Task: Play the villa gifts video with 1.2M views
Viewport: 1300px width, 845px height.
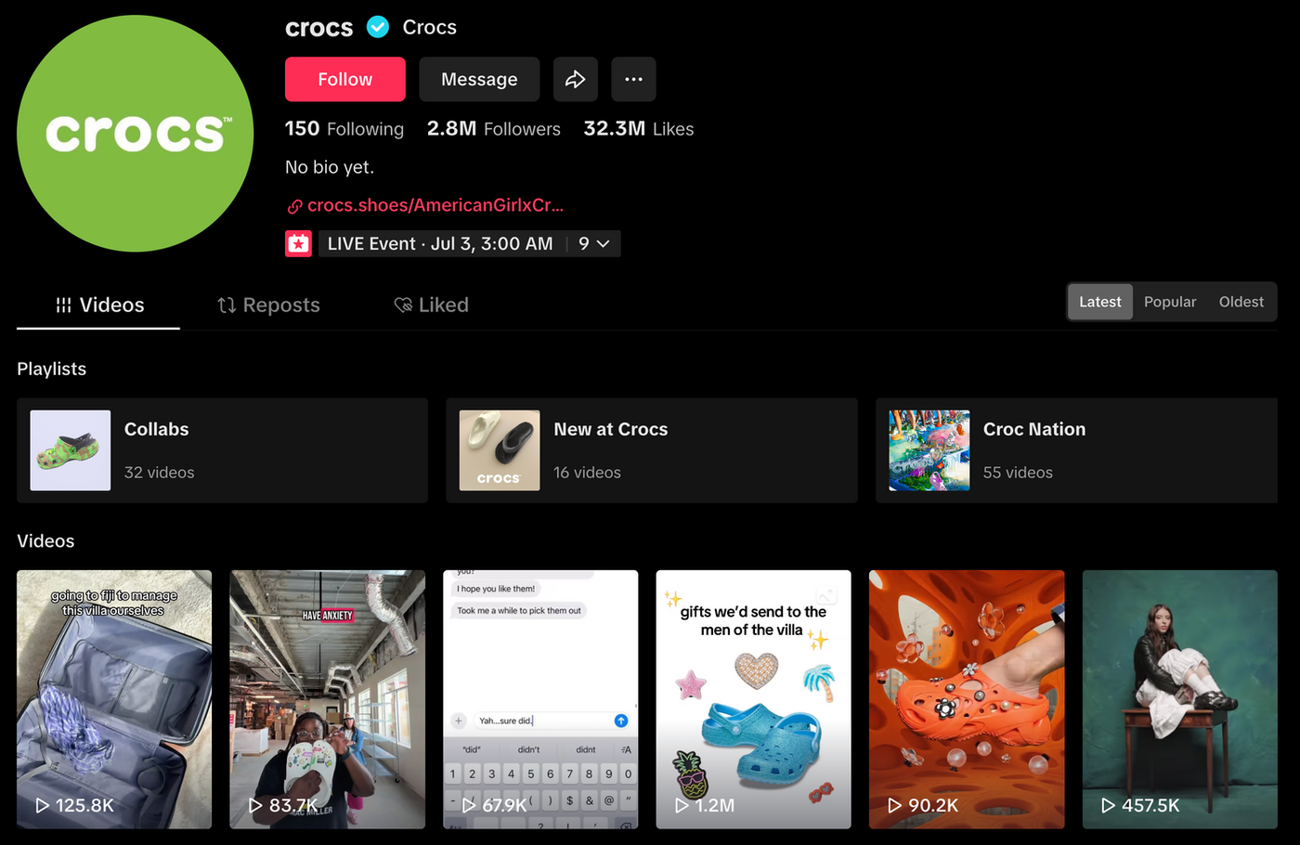Action: (x=754, y=699)
